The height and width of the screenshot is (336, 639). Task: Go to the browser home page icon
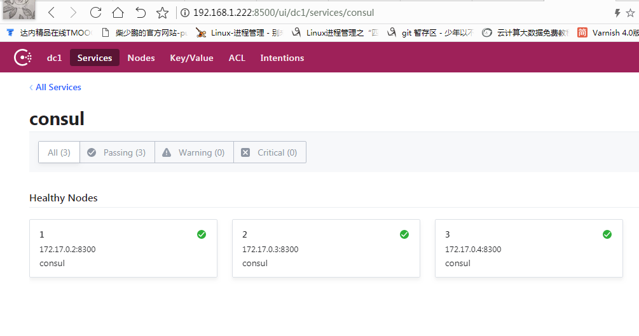tap(118, 13)
